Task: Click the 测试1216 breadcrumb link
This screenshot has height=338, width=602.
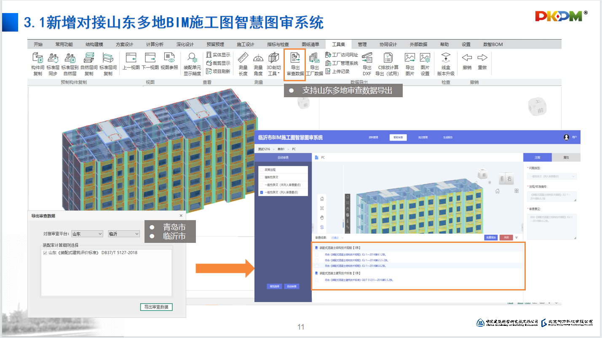Action: coord(263,149)
